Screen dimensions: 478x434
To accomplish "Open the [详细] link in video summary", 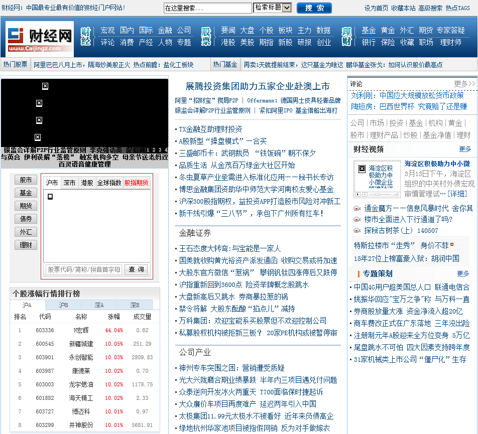I will coord(457,194).
